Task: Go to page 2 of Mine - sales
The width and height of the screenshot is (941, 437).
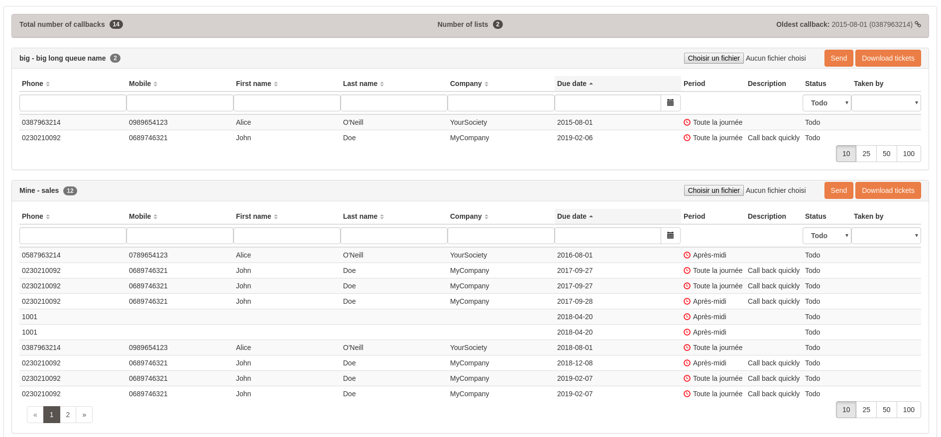Action: click(x=68, y=415)
